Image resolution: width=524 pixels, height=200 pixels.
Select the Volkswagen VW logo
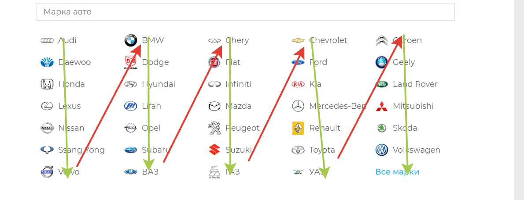381,150
